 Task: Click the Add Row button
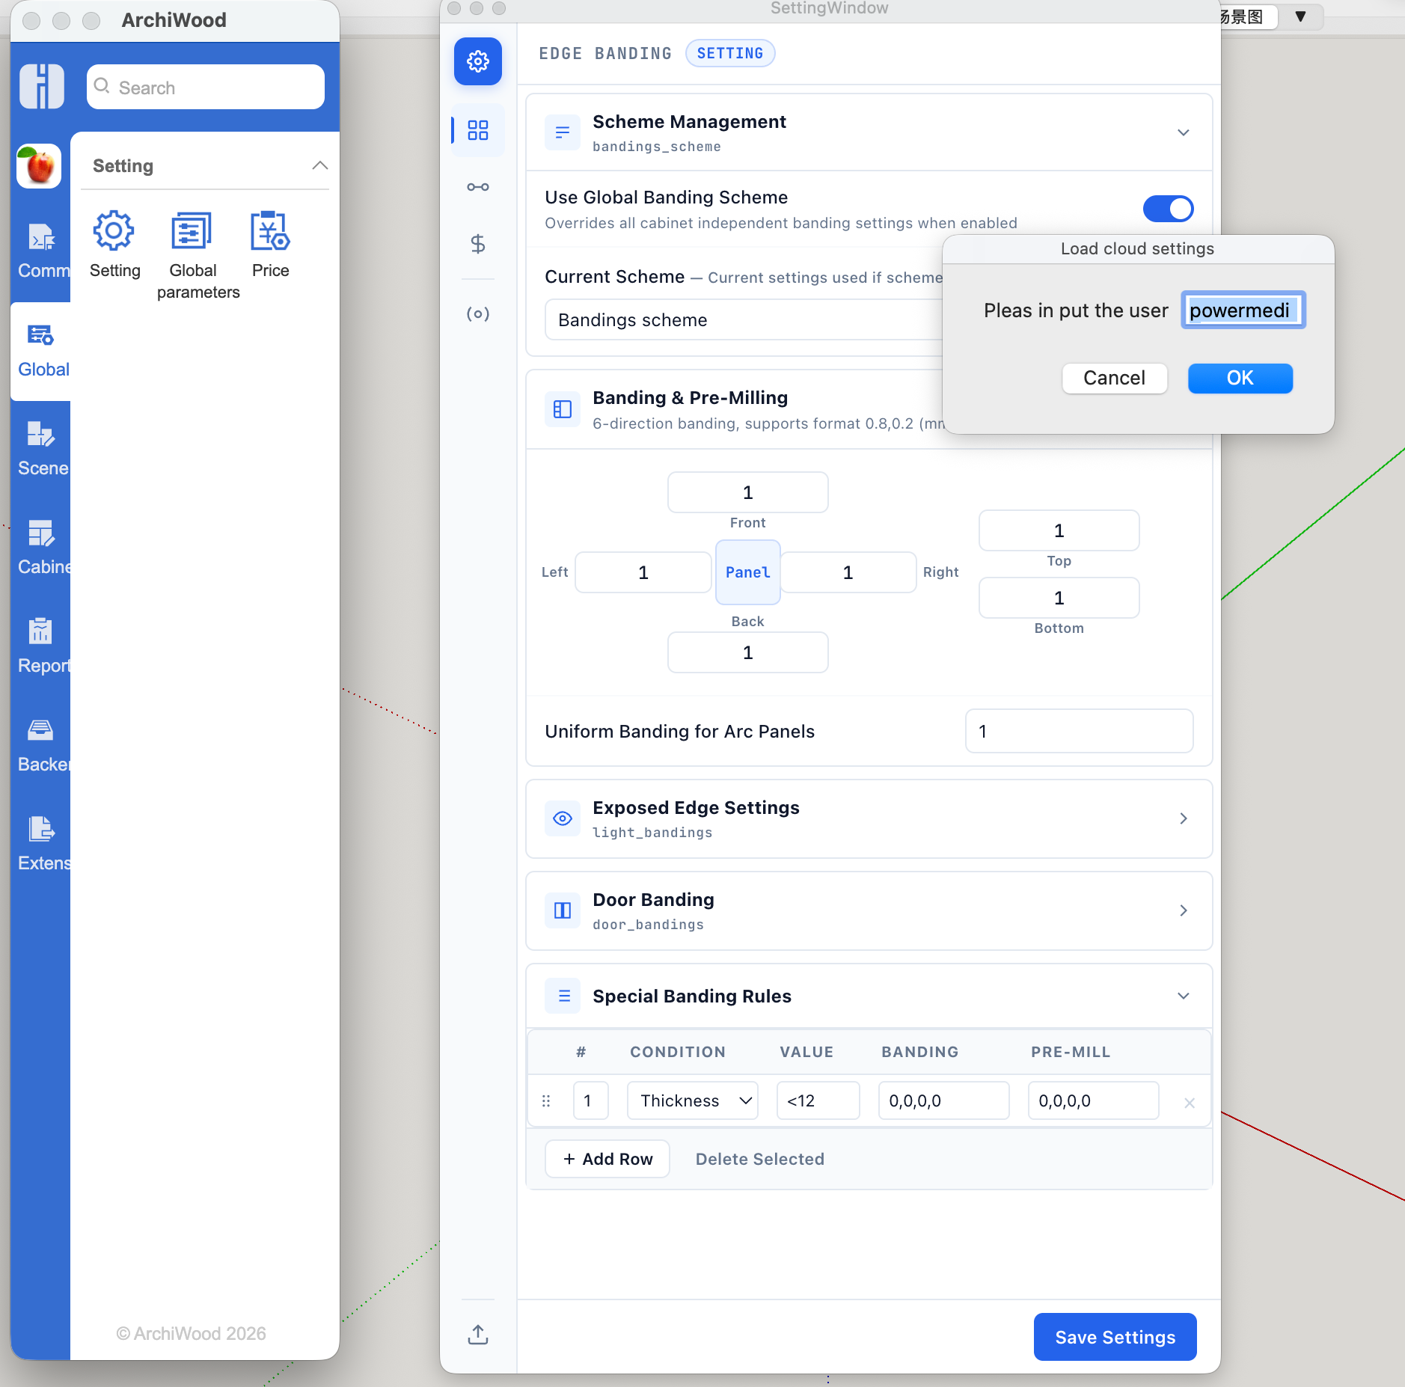point(607,1159)
